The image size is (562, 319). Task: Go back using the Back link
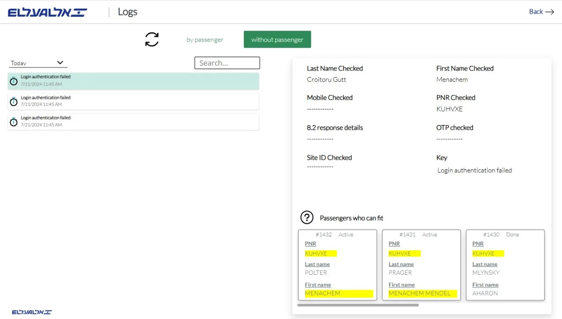pos(541,12)
